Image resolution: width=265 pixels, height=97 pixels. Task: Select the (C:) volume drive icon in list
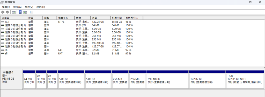pyautogui.click(x=2, y=22)
